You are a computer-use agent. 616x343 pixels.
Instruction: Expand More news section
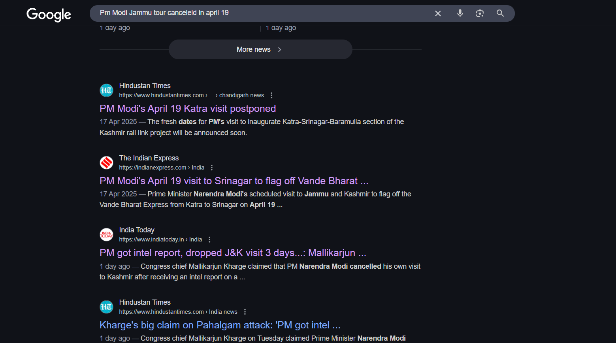(x=260, y=49)
